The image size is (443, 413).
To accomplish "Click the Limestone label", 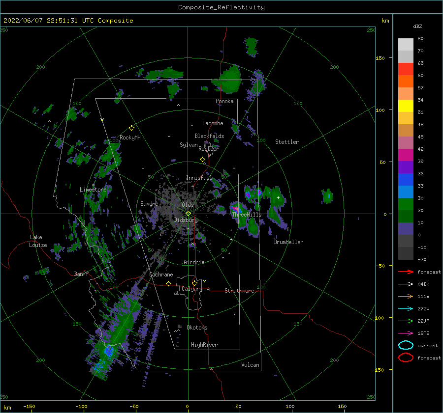I will click(x=93, y=190).
